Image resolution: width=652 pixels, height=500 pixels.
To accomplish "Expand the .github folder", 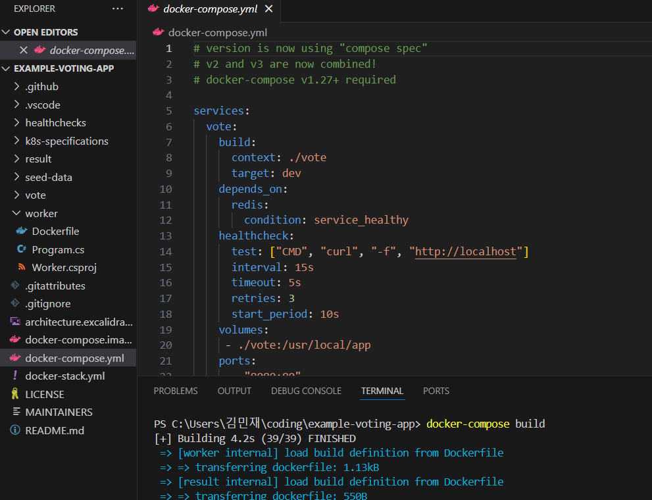I will [16, 86].
